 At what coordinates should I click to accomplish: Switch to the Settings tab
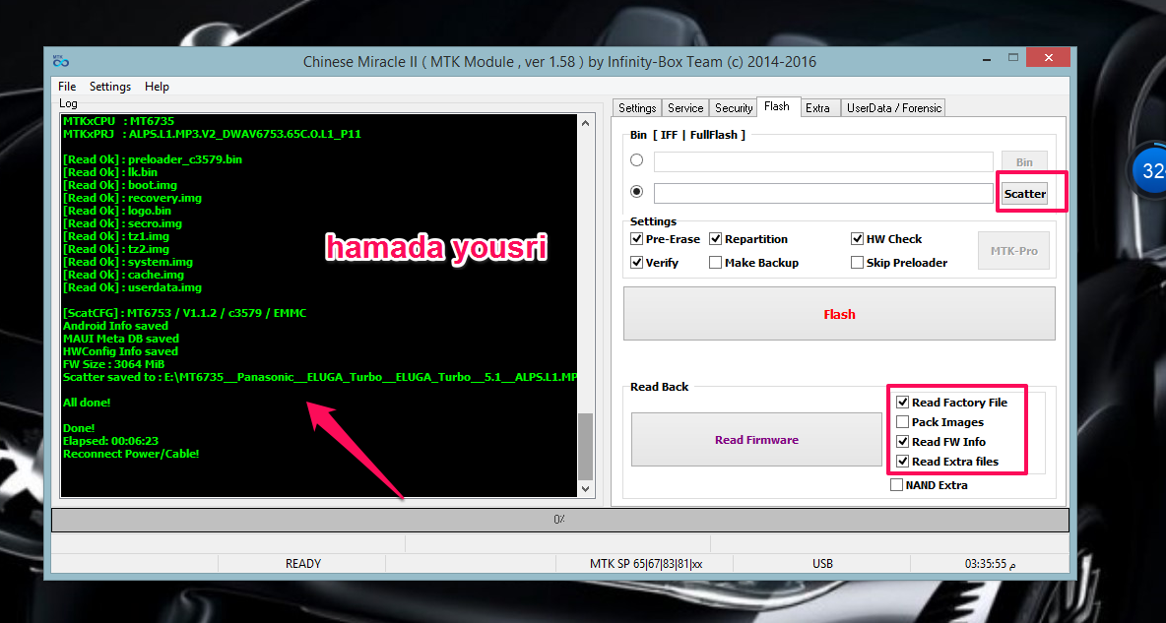click(637, 108)
